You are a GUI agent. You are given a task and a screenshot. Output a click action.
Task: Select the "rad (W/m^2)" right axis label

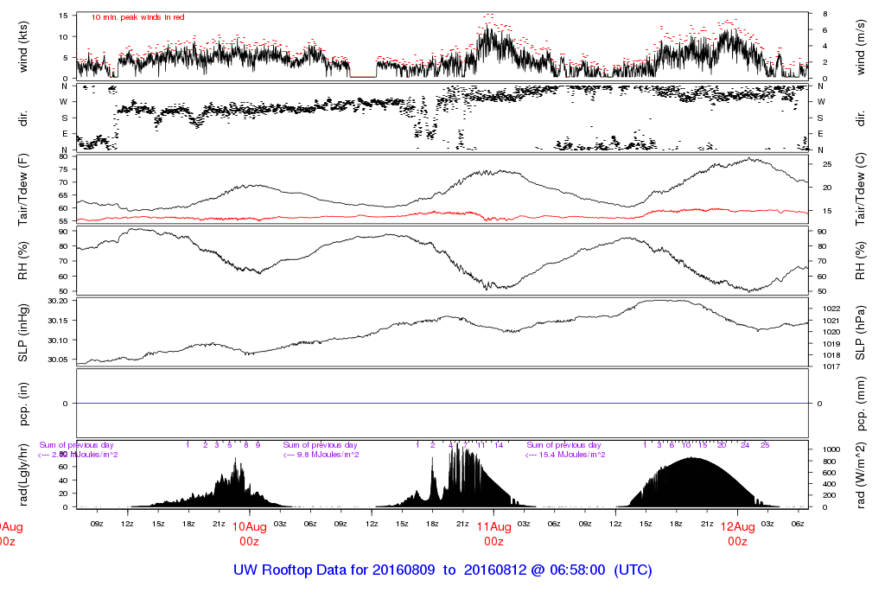[862, 475]
